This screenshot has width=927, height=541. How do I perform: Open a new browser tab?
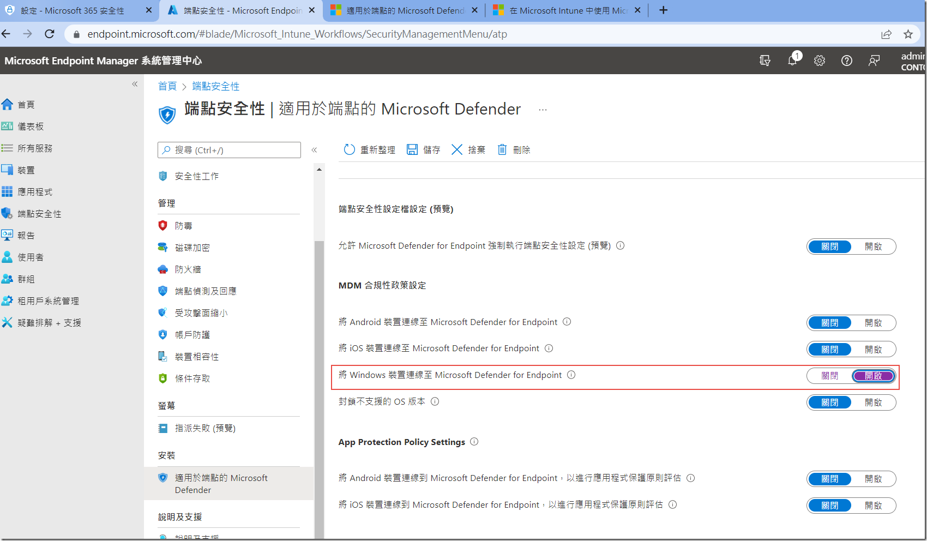(663, 10)
